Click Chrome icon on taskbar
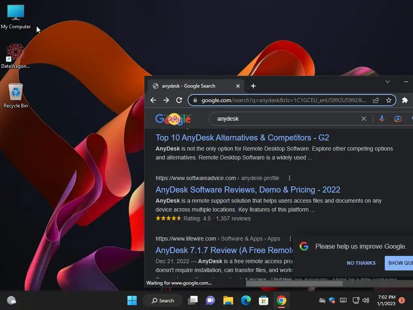The height and width of the screenshot is (310, 413). pyautogui.click(x=281, y=300)
